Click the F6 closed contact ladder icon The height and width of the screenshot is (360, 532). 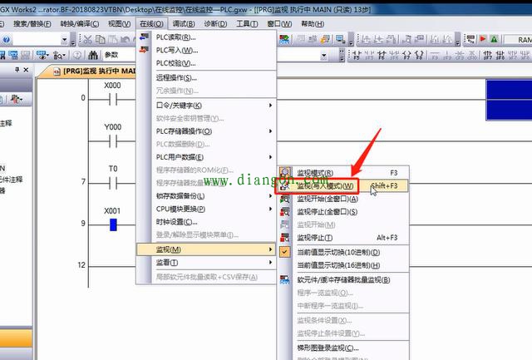382,55
